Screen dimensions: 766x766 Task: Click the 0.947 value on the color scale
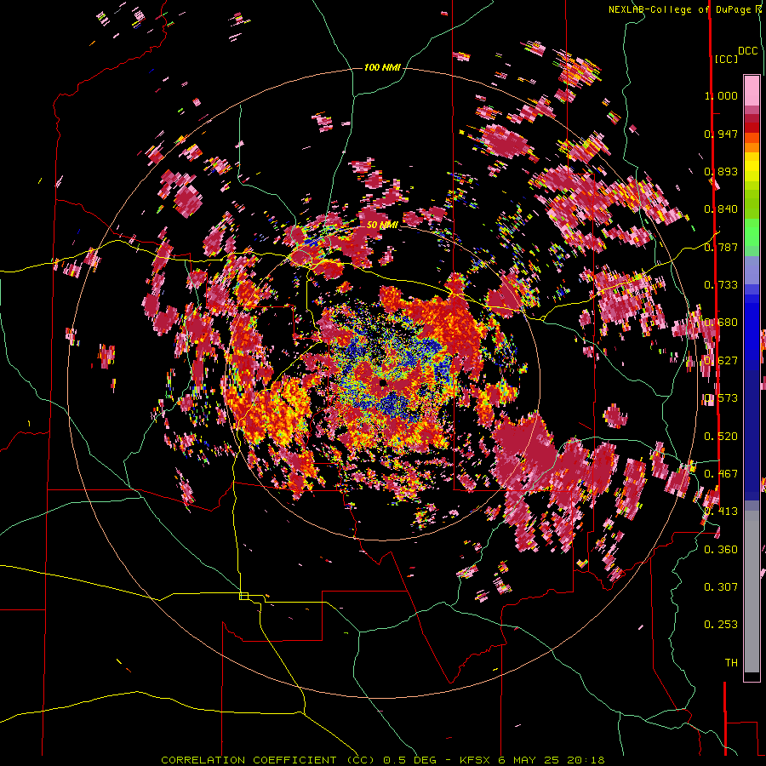721,134
